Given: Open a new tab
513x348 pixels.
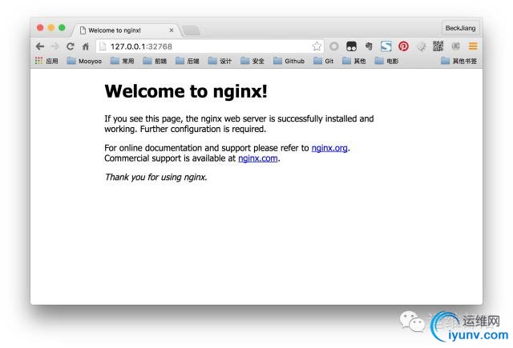Looking at the screenshot, I should [x=191, y=30].
